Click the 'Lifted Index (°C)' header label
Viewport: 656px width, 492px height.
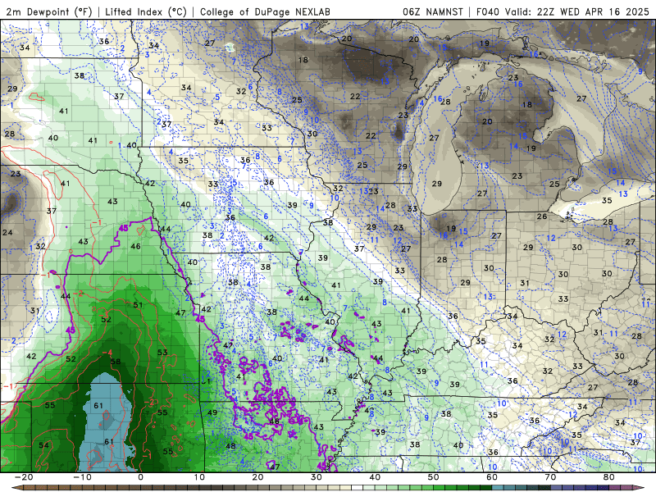coord(145,11)
